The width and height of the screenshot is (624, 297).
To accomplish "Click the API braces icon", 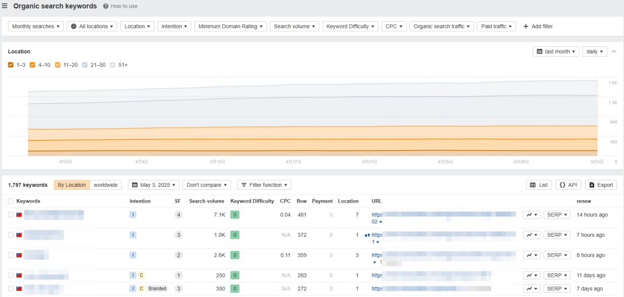I will (x=562, y=185).
